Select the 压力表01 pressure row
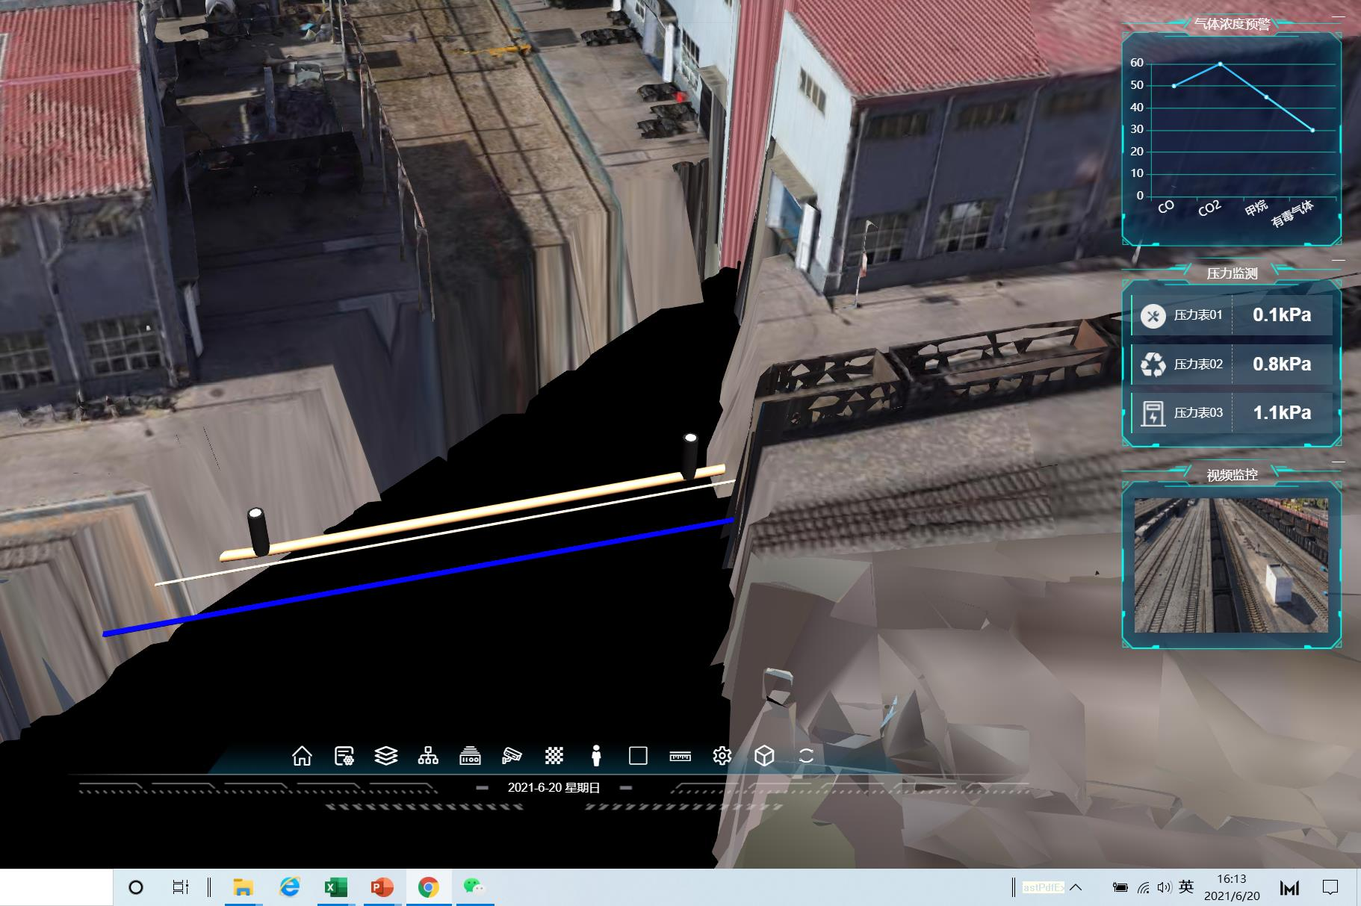The width and height of the screenshot is (1361, 906). tap(1232, 315)
